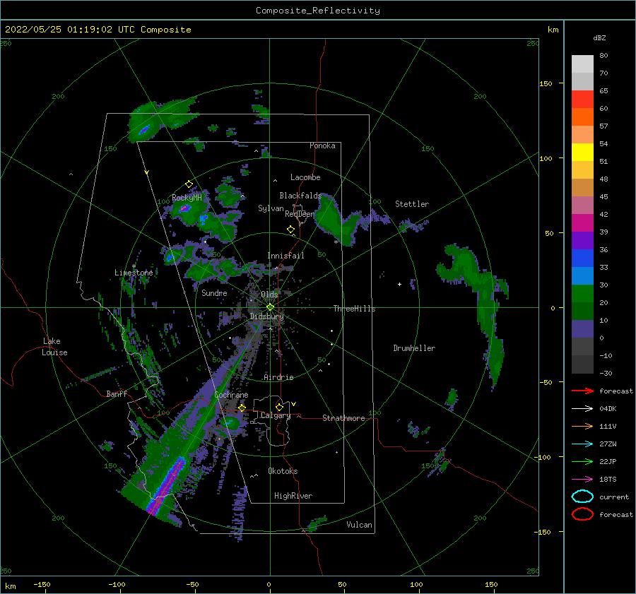Screen dimensions: 636x594
Task: Click the Calgary city label
Action: pyautogui.click(x=276, y=415)
